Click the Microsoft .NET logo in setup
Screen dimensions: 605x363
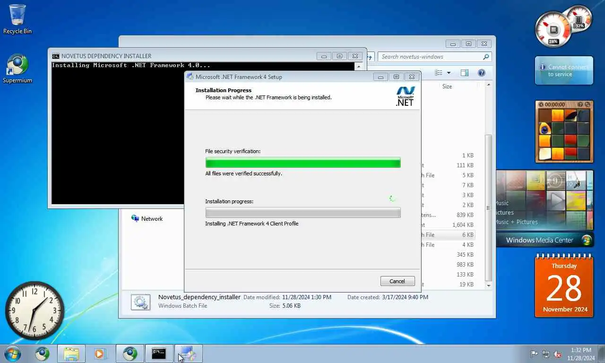coord(405,96)
